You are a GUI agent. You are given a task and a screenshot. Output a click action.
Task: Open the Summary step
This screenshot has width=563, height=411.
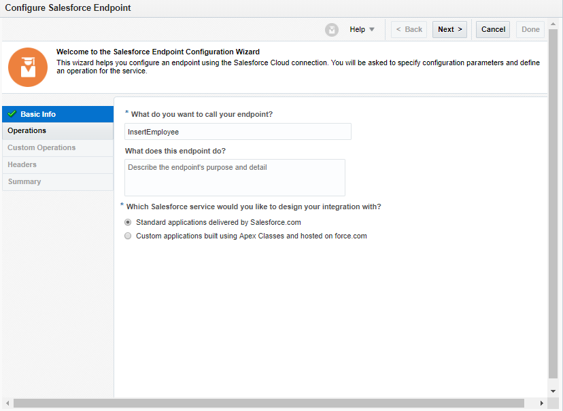click(58, 182)
